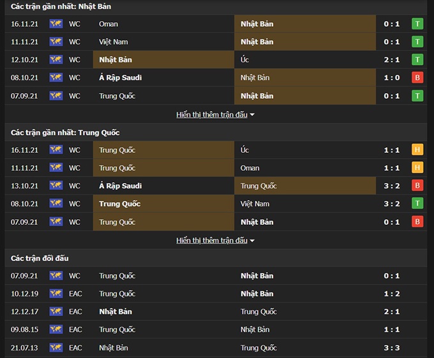Click the flag icon for the 21.07.13 EAC match
The image size is (434, 358).
pos(56,348)
